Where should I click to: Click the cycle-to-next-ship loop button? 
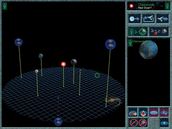pyautogui.click(x=149, y=19)
